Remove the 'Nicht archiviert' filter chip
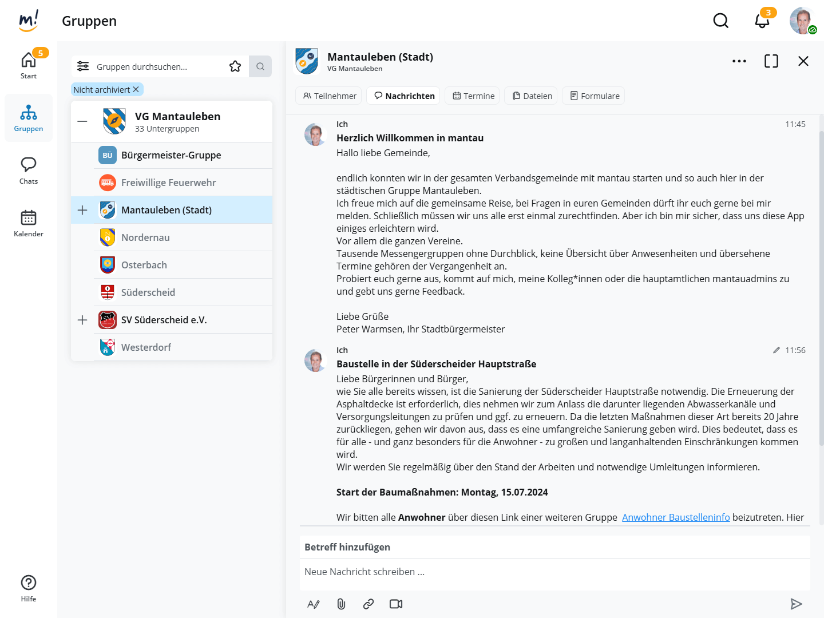 [x=136, y=89]
